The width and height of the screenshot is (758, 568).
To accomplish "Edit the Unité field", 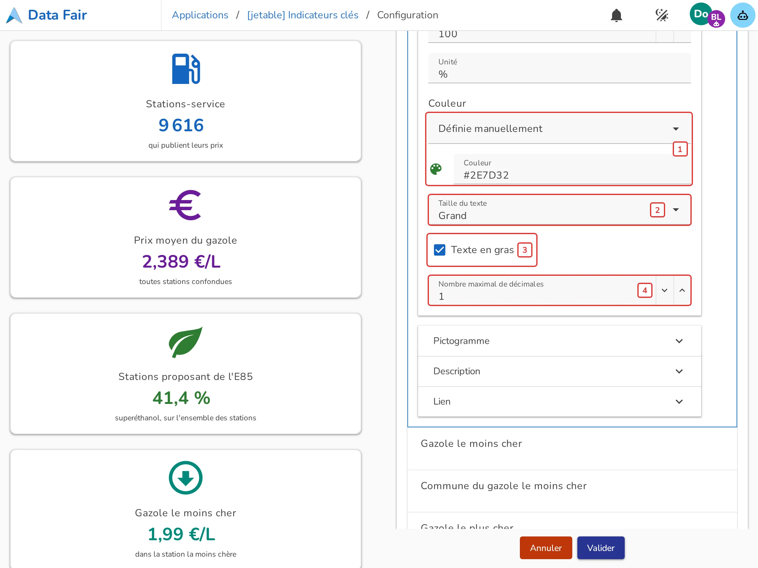I will coord(559,68).
